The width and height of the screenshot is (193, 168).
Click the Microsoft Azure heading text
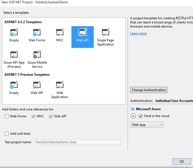148,109
